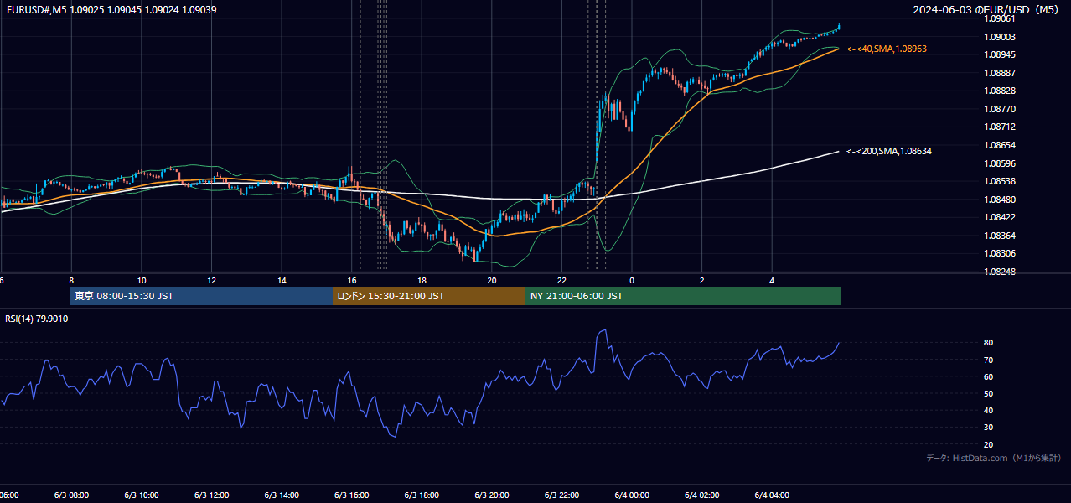The width and height of the screenshot is (1071, 503).
Task: Click RSI scale value 40
Action: click(989, 410)
